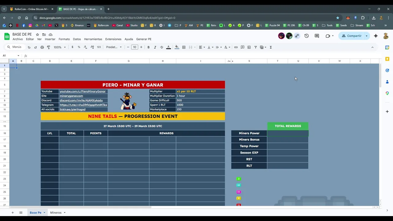Open the minaryganar.com link

click(x=71, y=96)
